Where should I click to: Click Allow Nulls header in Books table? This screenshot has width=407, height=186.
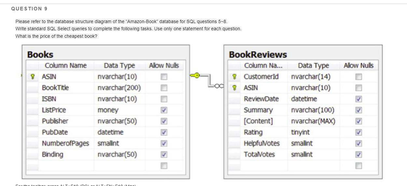click(x=164, y=66)
